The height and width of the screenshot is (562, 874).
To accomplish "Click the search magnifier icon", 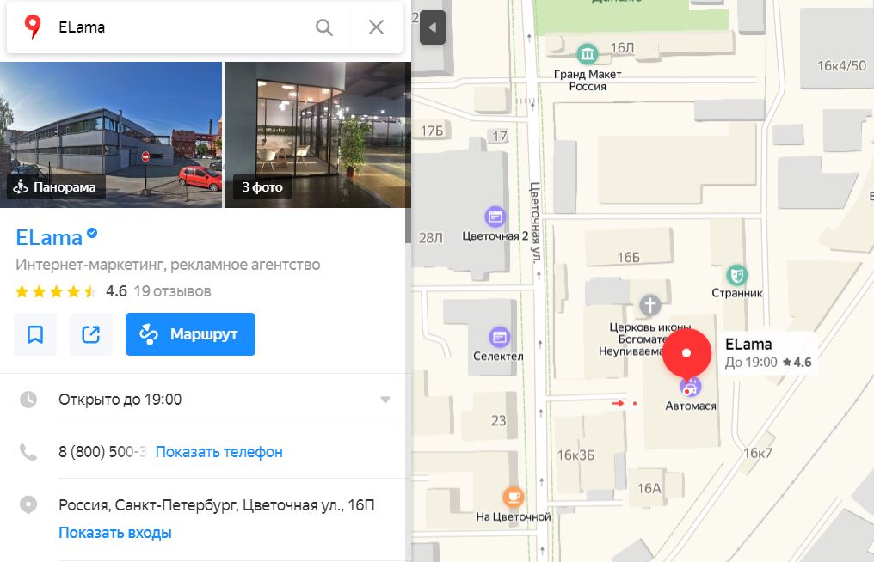I will click(x=323, y=27).
